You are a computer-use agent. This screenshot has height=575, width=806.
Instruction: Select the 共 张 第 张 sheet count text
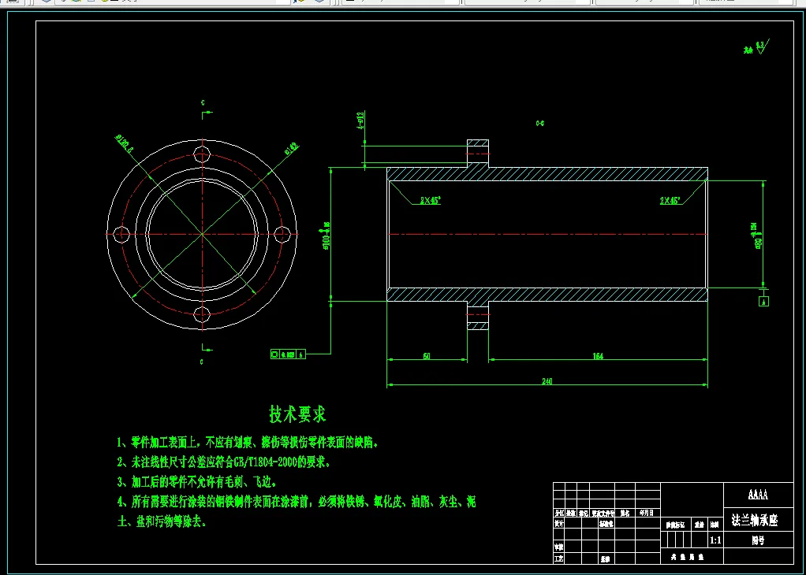[687, 557]
